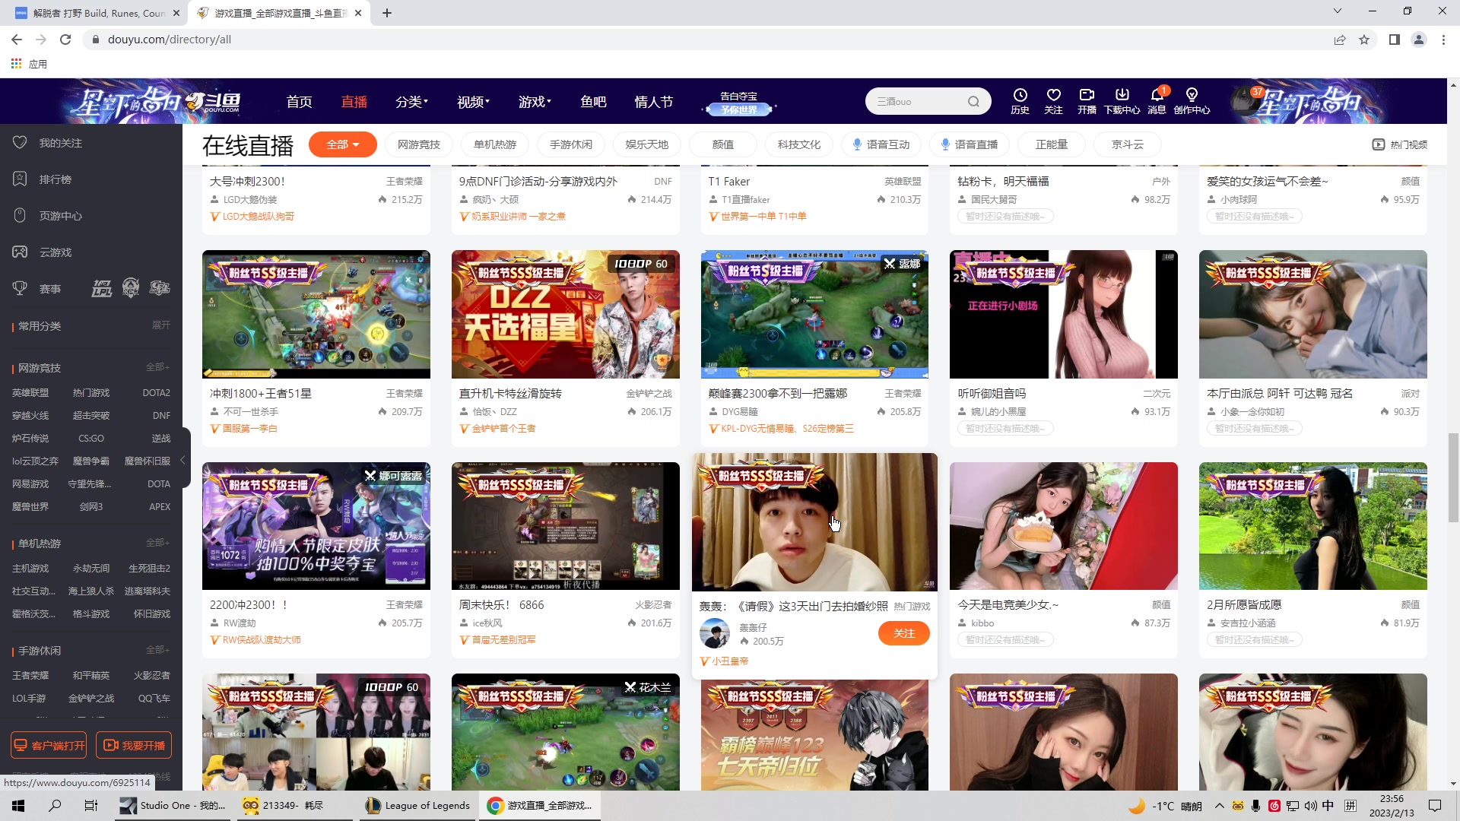Open 今天是电竞美少女 stream thumbnail

[1064, 526]
